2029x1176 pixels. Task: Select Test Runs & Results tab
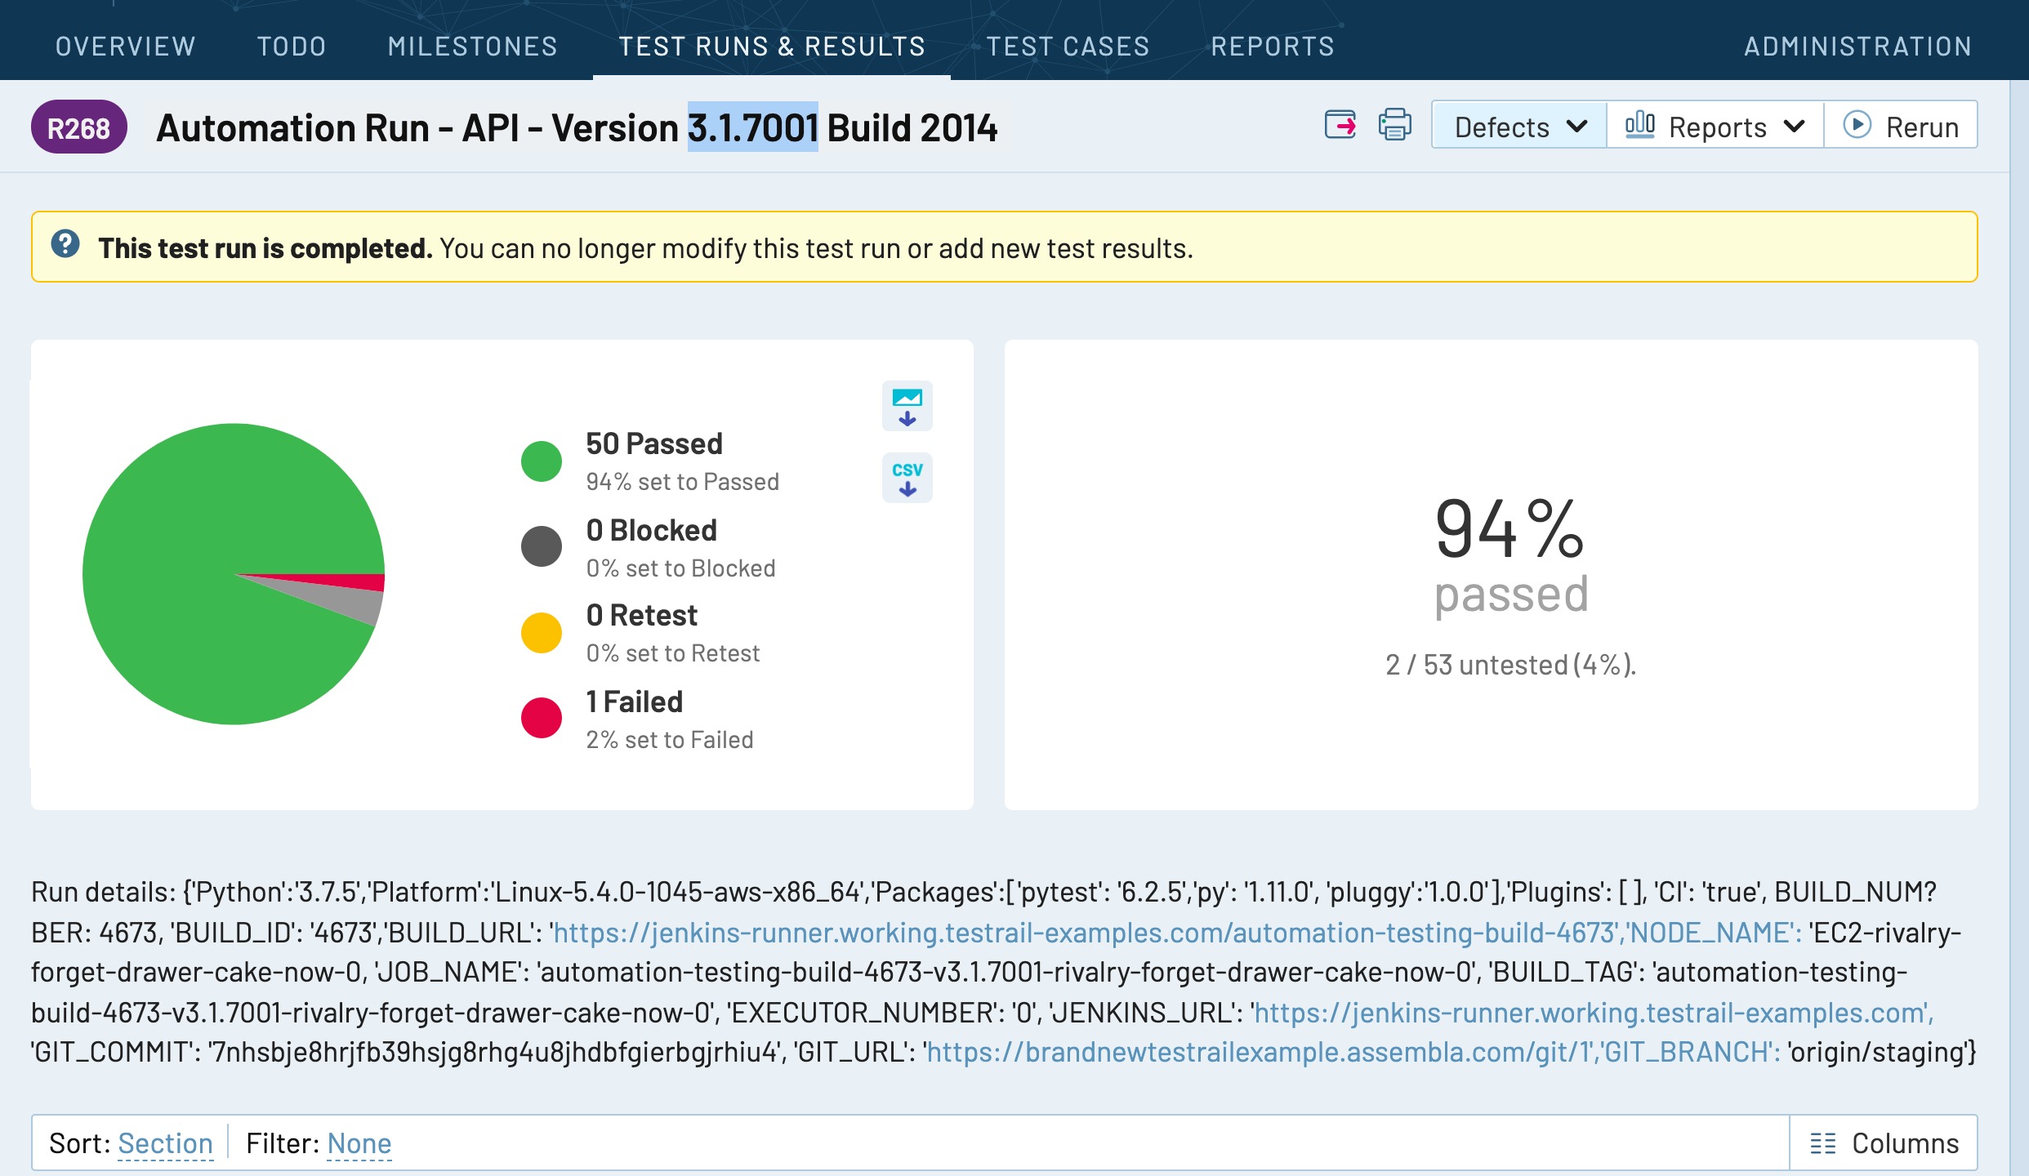[x=772, y=47]
